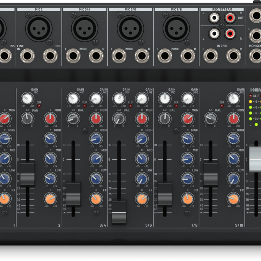Click the channel 7/8 orange FX knob
Image resolution: width=261 pixels, height=261 pixels.
tap(188, 199)
